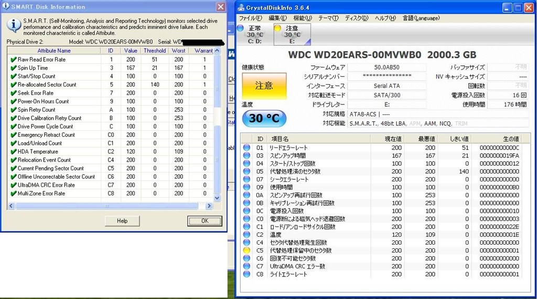
Task: Click the firmware value 50.0AB50
Action: pos(386,67)
